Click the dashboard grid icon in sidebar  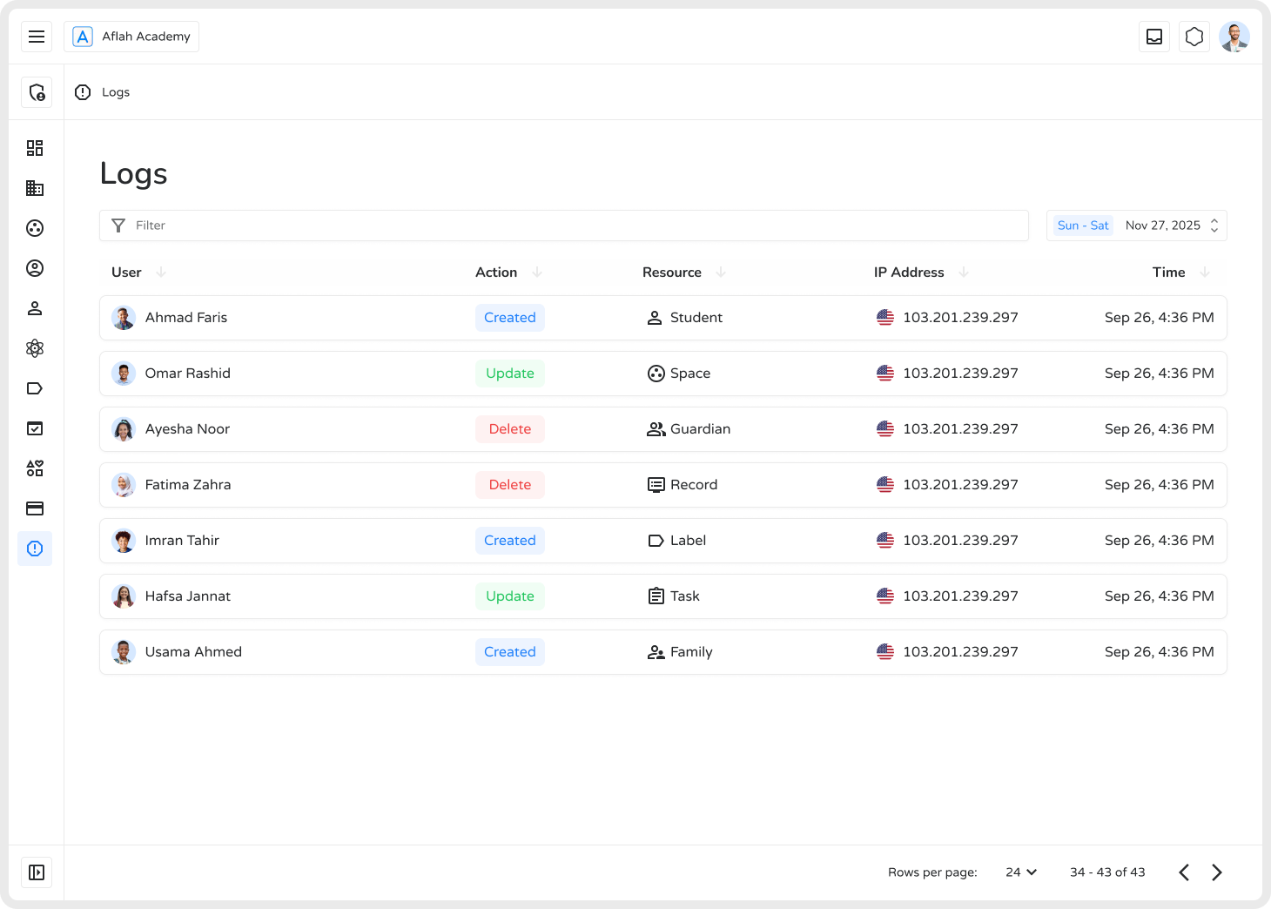pyautogui.click(x=35, y=148)
